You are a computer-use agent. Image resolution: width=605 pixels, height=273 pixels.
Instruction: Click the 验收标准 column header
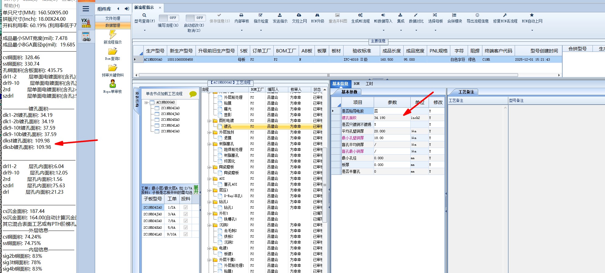tap(362, 51)
